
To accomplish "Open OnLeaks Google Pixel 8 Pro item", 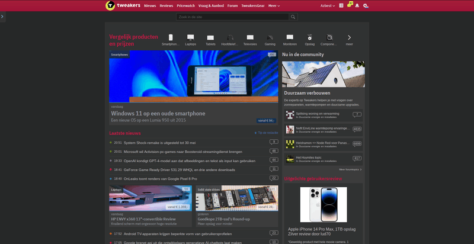I will tap(160, 179).
